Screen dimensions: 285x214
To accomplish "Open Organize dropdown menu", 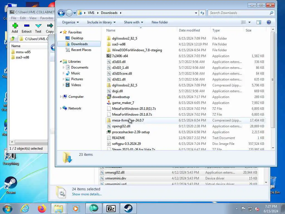I will click(70, 22).
